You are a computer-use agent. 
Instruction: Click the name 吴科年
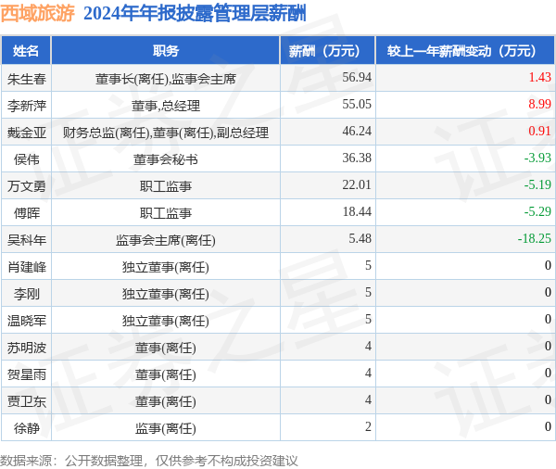coord(27,240)
